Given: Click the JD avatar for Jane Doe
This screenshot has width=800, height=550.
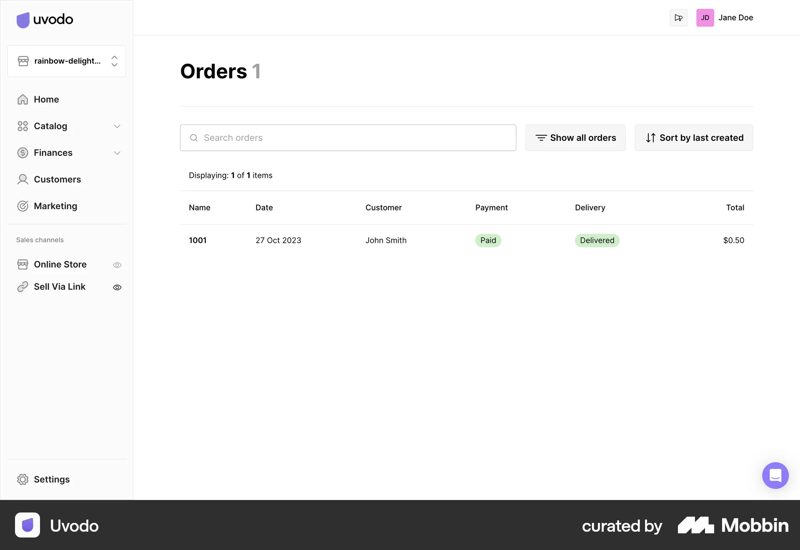Looking at the screenshot, I should pyautogui.click(x=705, y=17).
